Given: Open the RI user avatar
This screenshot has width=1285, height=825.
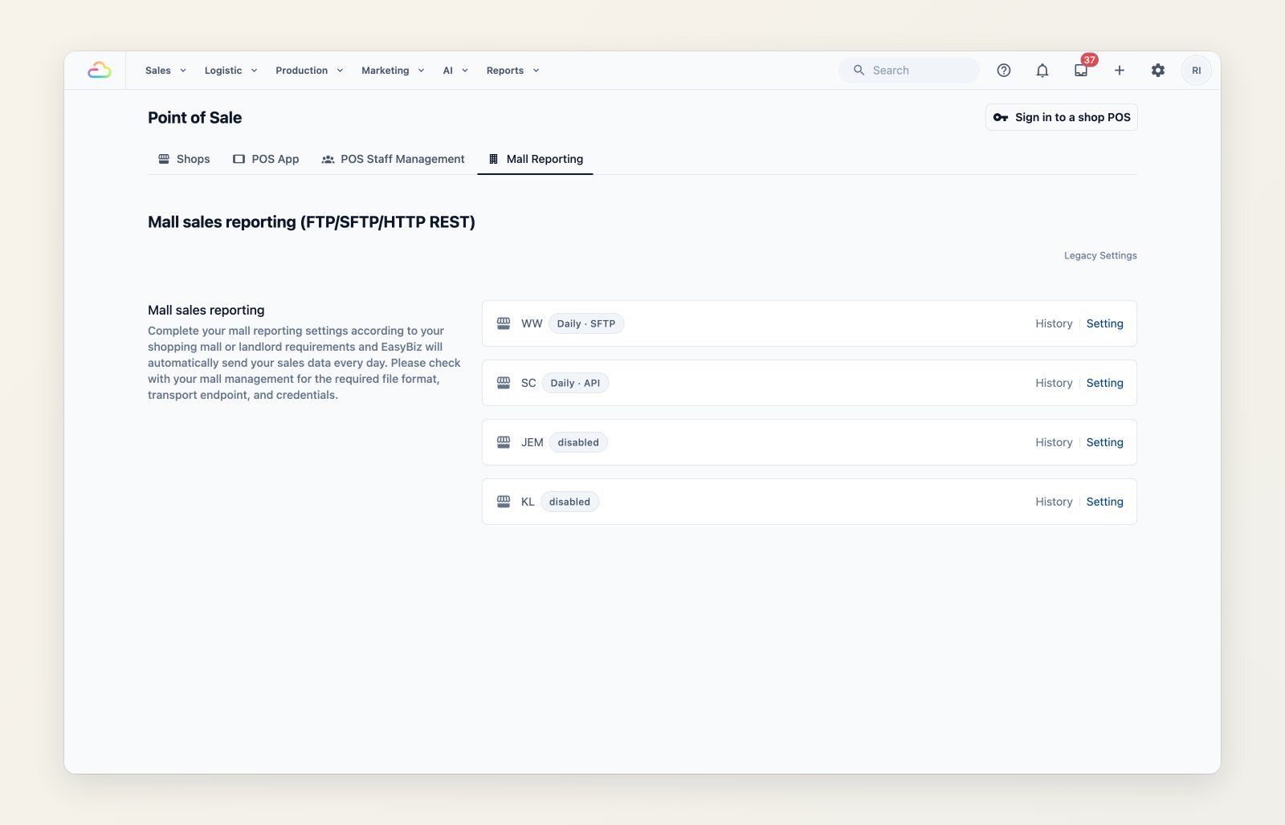Looking at the screenshot, I should 1197,71.
